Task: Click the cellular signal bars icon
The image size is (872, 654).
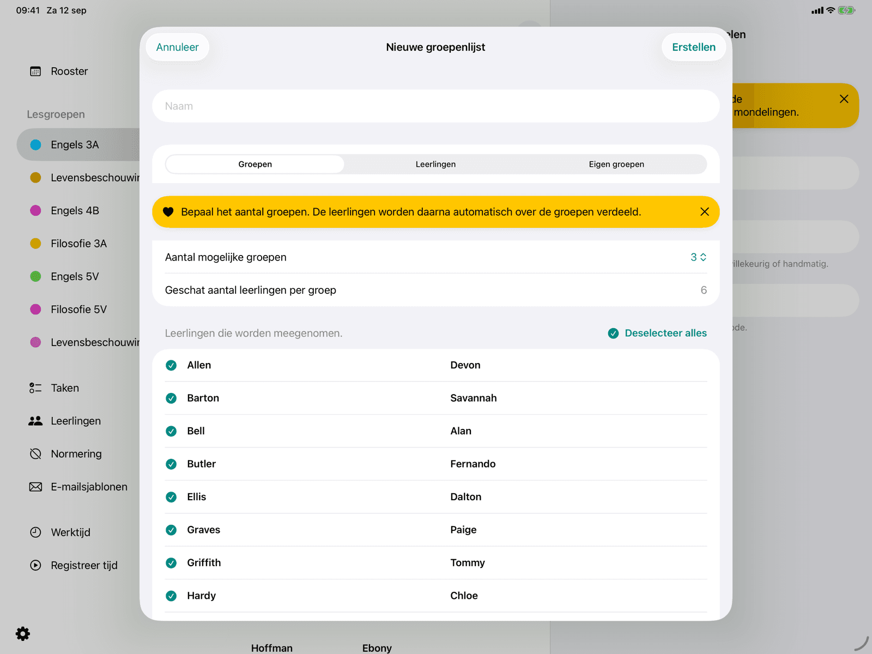Action: [818, 10]
